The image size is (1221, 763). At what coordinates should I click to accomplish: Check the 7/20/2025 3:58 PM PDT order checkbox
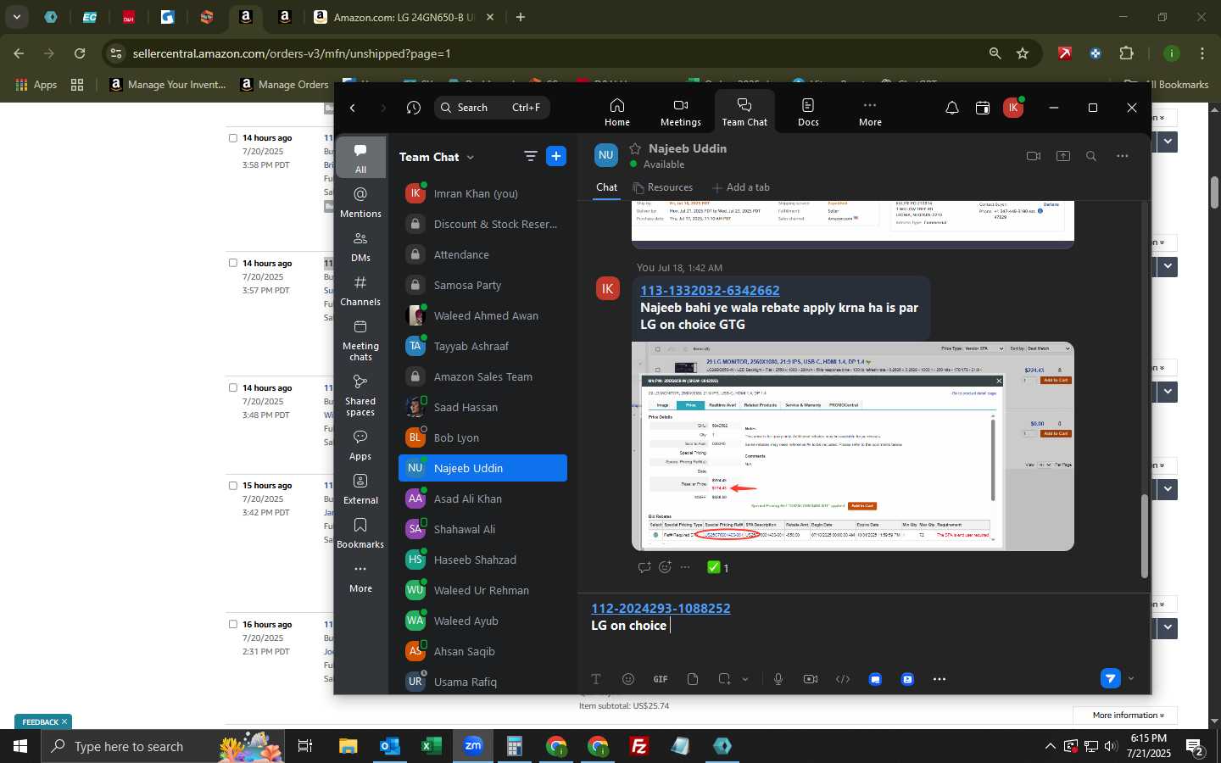tap(233, 137)
